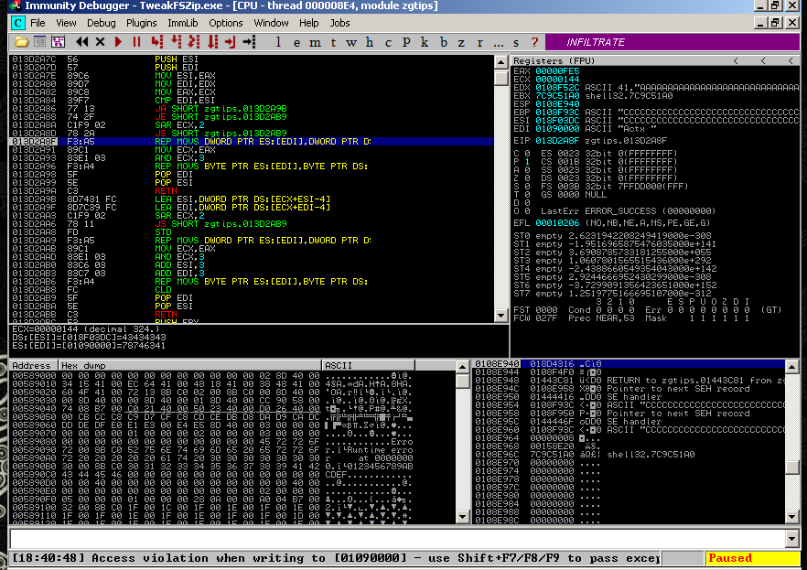Click Registers (FPU) header bar
Viewport: 807px width, 570px height.
pyautogui.click(x=655, y=60)
